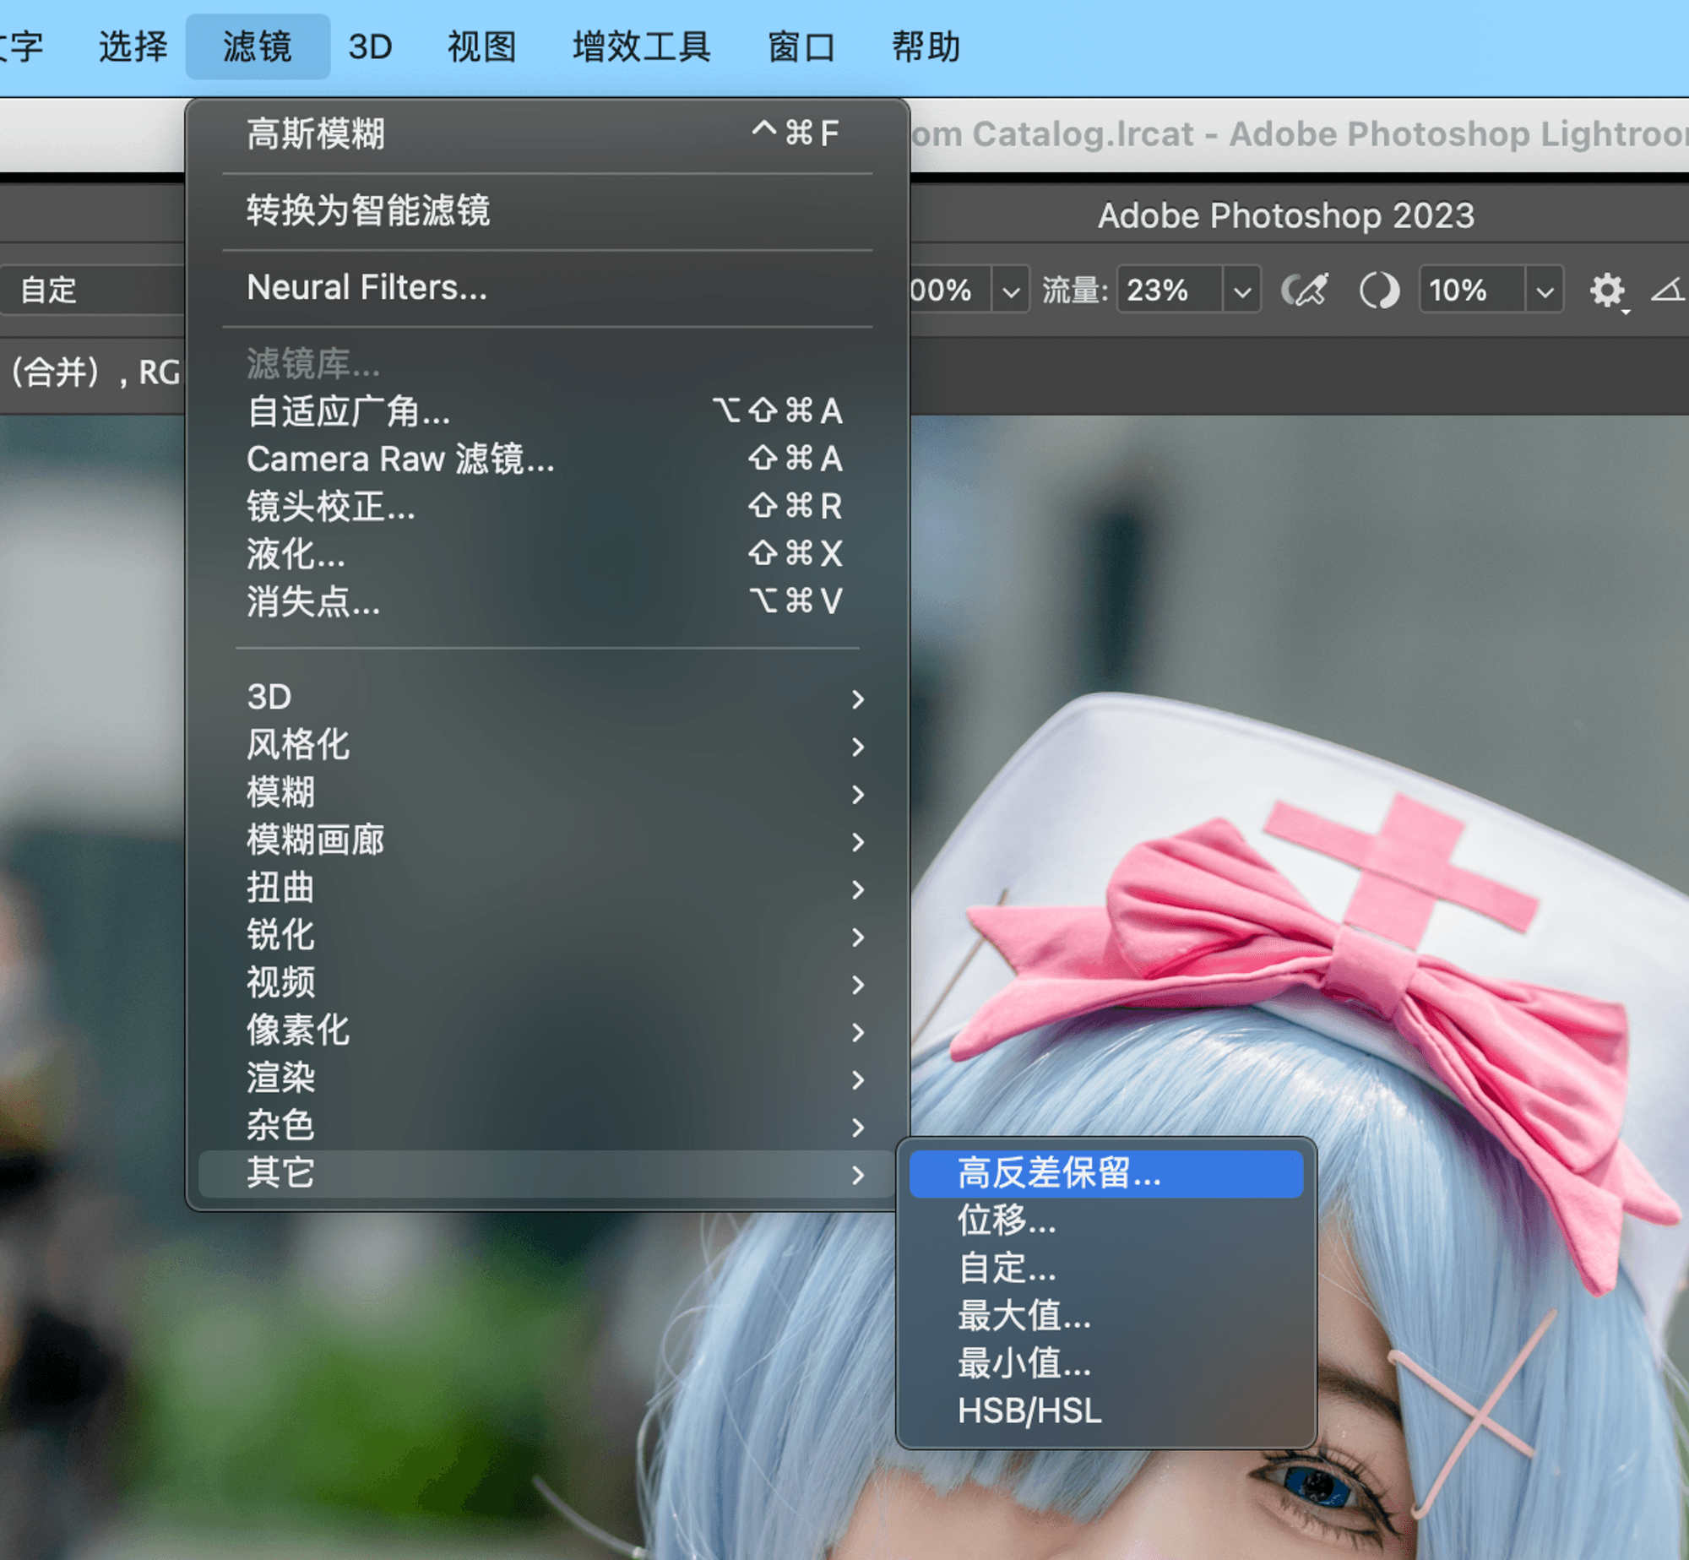Choose 消失点... filter
Screen dimensions: 1689x1560
click(x=546, y=601)
